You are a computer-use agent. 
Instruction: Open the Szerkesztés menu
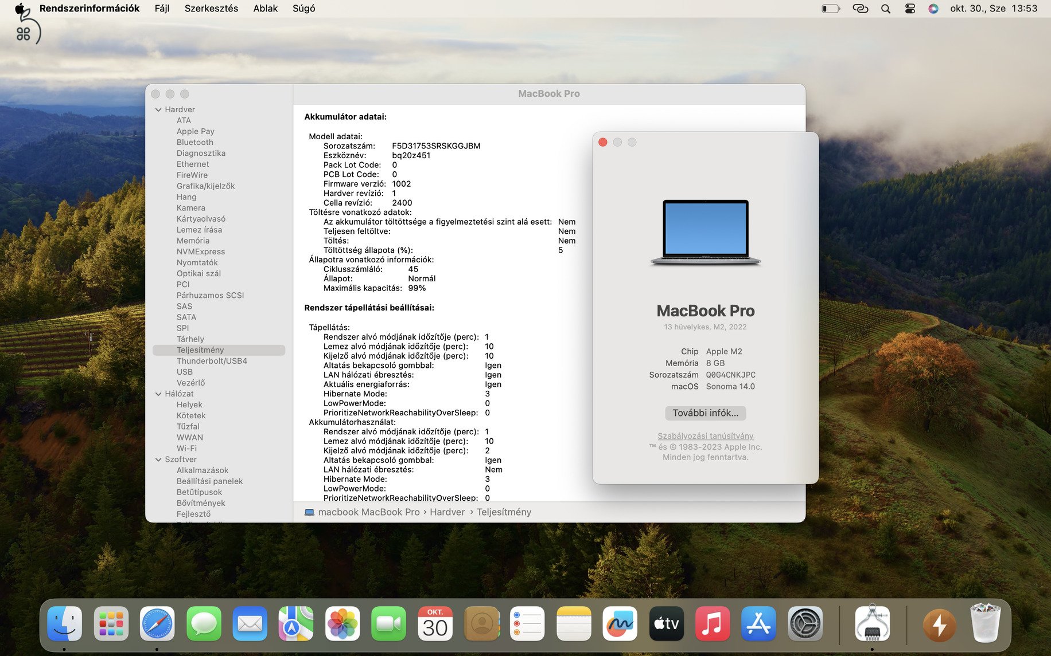[211, 9]
